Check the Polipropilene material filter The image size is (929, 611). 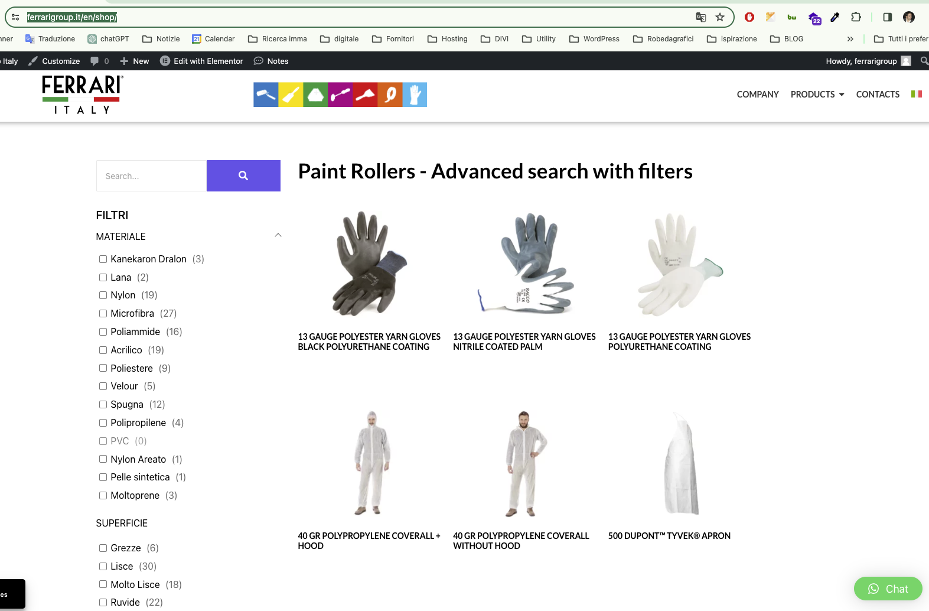coord(103,422)
